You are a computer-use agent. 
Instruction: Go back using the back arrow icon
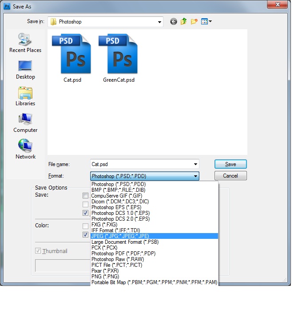[x=174, y=21]
